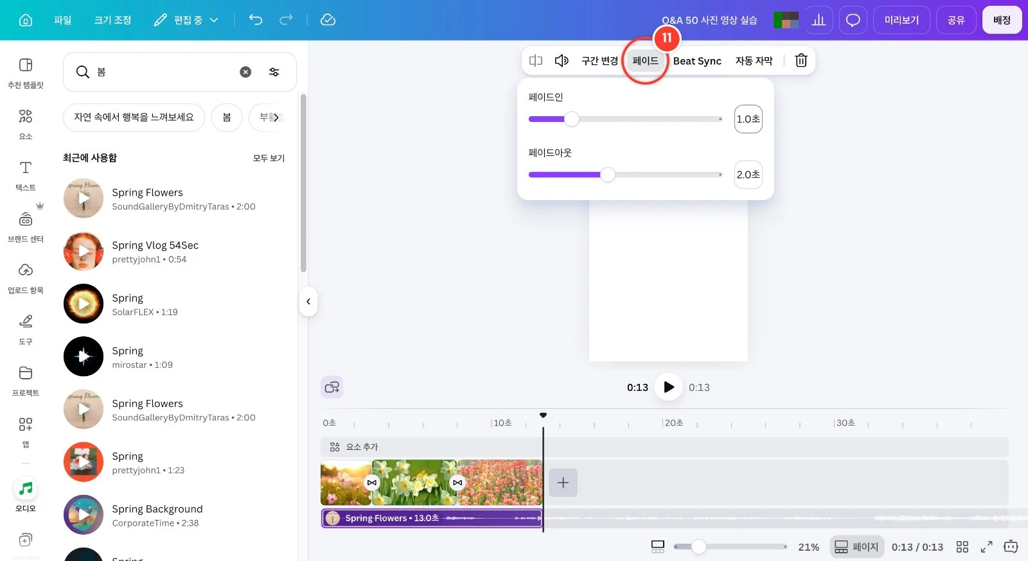Open 브랜드 센터 sidebar panel
1028x561 pixels.
click(x=26, y=227)
